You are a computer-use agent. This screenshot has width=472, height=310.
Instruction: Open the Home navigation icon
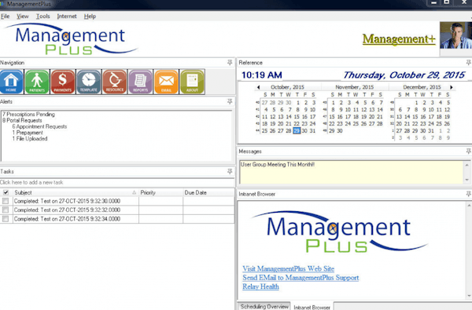pos(12,82)
